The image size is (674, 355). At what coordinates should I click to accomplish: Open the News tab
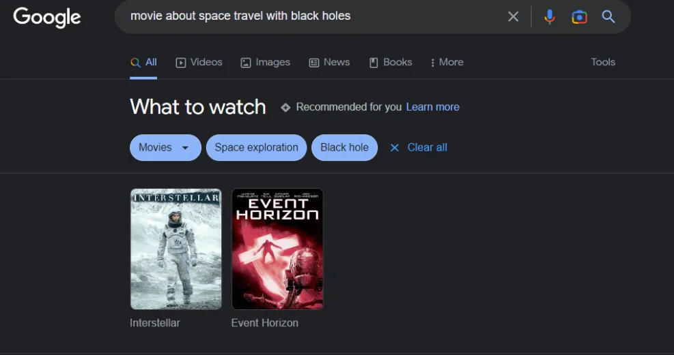329,62
